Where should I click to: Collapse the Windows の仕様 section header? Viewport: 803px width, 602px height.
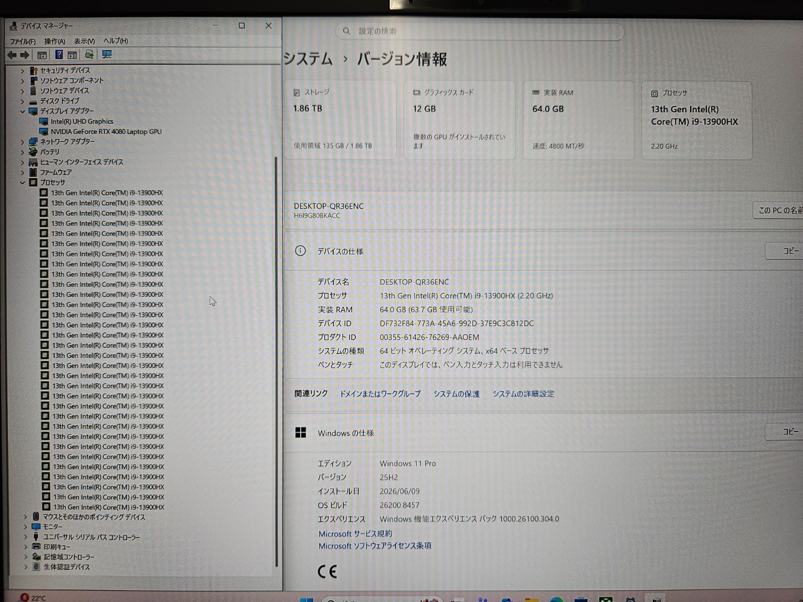coord(544,432)
